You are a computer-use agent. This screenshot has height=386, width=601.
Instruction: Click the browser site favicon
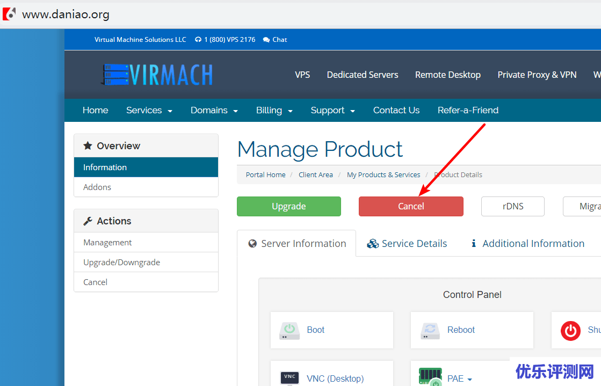click(9, 14)
